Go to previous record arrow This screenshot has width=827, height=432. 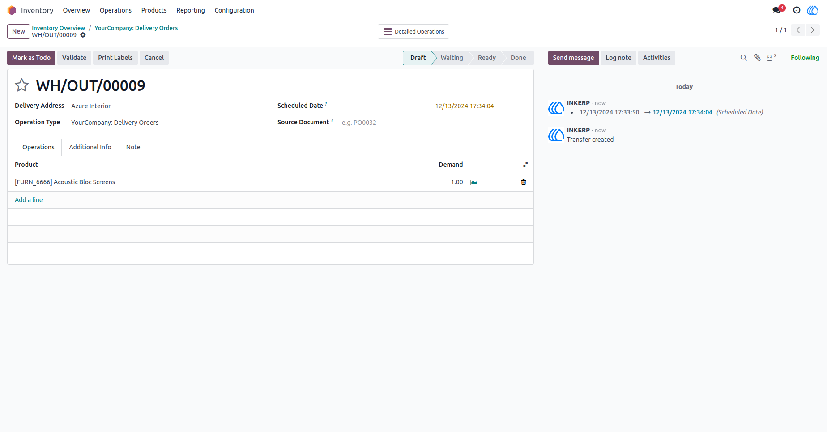(798, 30)
